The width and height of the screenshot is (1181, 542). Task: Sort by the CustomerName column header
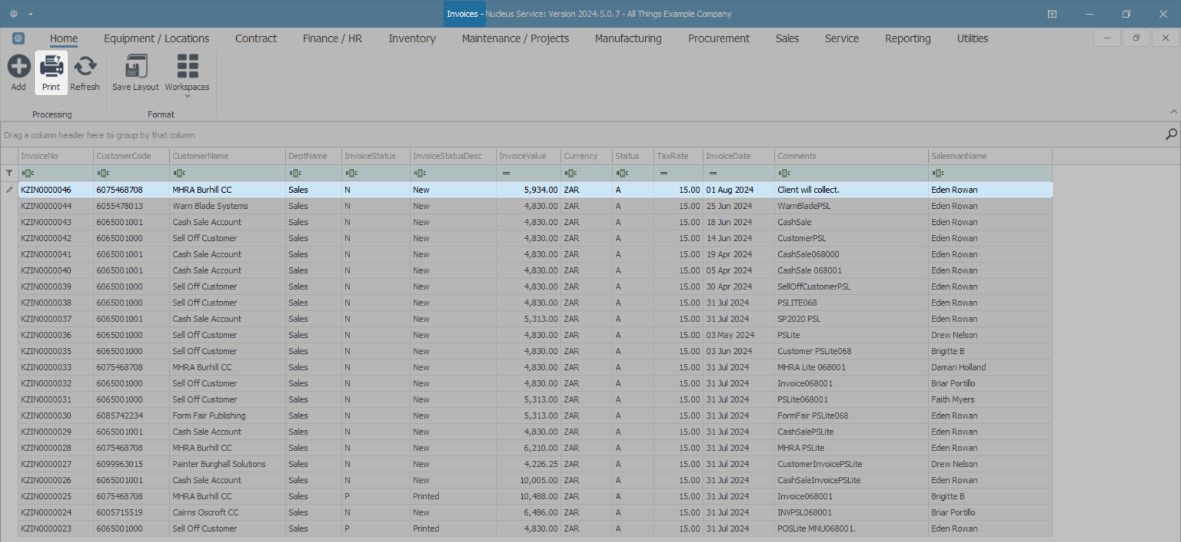(x=228, y=156)
